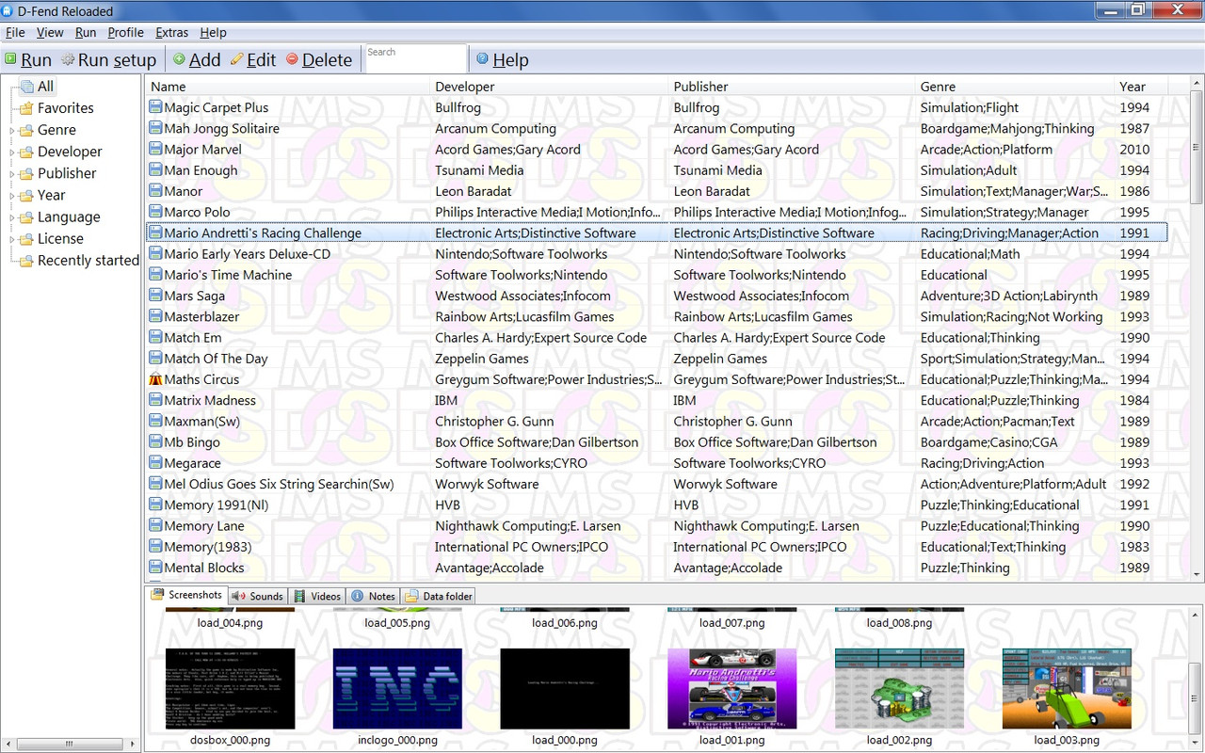
Task: Expand the Genre tree node
Action: [12, 131]
